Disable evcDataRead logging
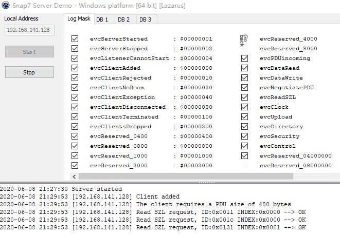Image resolution: width=340 pixels, height=236 pixels. [245, 68]
